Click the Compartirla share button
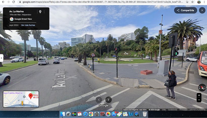The image size is (207, 118). pyautogui.click(x=186, y=10)
